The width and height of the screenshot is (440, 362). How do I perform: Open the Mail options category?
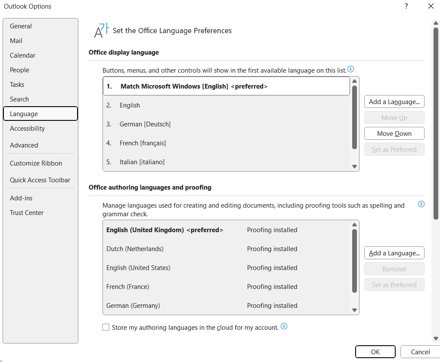40,40
